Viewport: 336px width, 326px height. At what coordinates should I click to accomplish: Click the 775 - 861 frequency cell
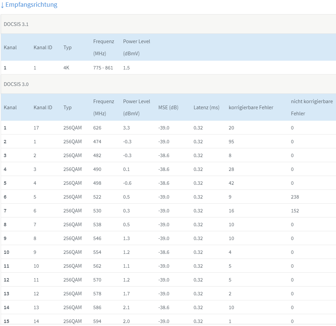pyautogui.click(x=103, y=68)
